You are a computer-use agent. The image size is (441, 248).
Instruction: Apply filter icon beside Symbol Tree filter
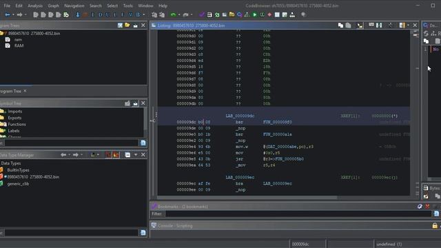click(x=143, y=143)
